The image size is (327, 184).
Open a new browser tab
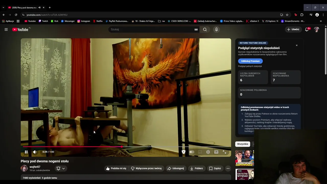click(50, 8)
